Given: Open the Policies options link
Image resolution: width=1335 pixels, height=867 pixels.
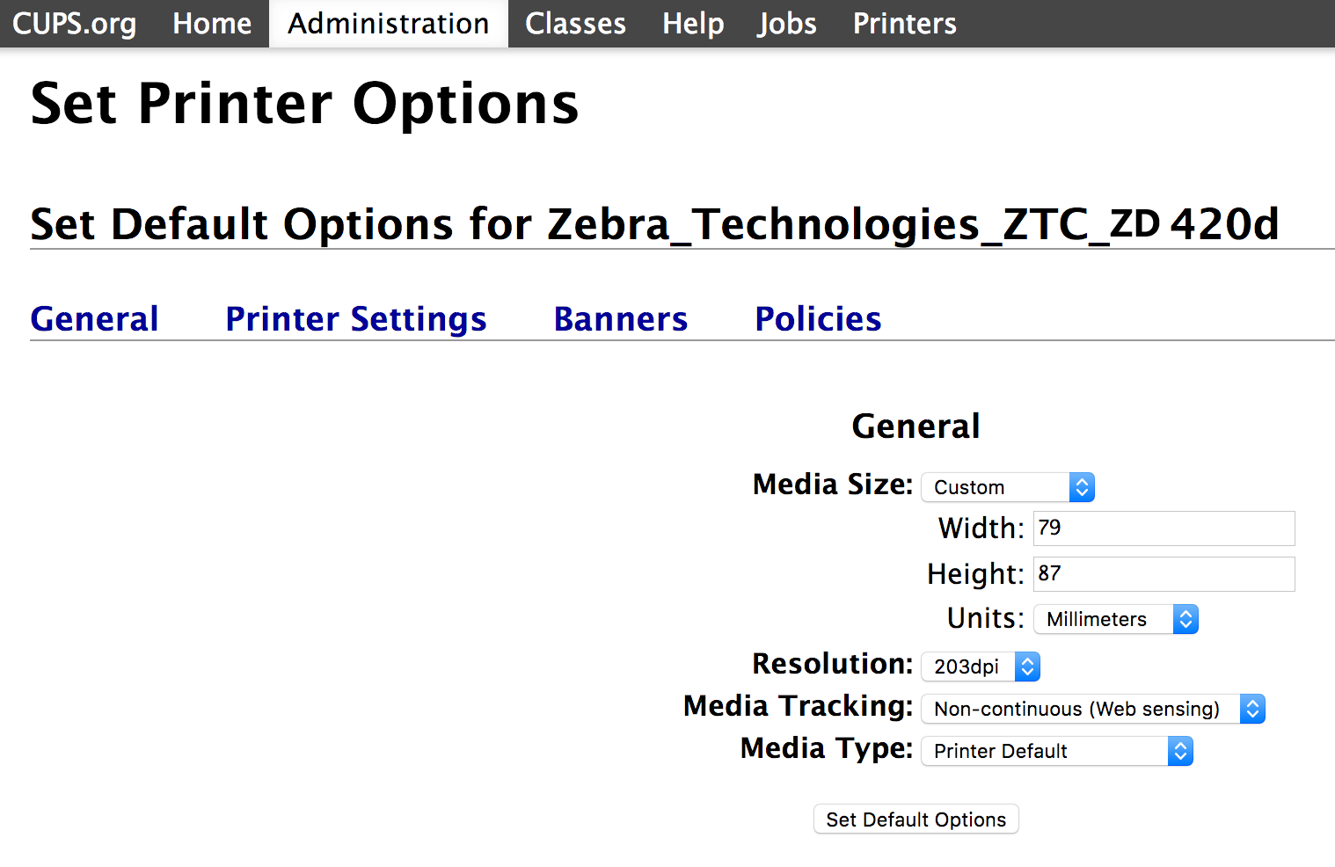Looking at the screenshot, I should (819, 319).
